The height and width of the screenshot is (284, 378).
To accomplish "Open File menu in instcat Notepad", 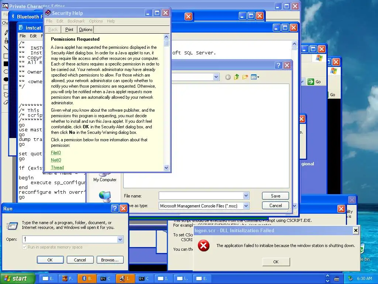I will pos(23,36).
